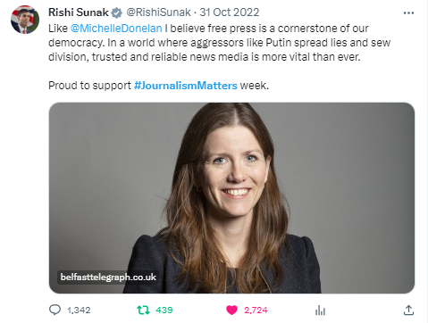Viewport: 428px width, 323px height.
Task: Toggle the pink heart like icon
Action: [x=231, y=310]
